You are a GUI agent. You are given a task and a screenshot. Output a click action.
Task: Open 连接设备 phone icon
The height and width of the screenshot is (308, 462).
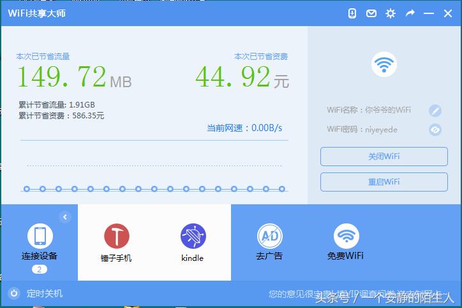point(40,236)
